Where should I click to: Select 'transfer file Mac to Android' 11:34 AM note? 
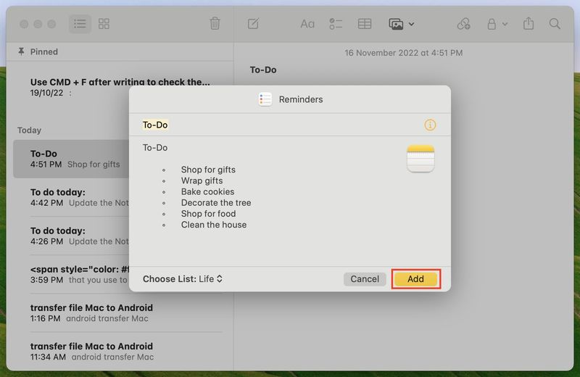(x=125, y=351)
